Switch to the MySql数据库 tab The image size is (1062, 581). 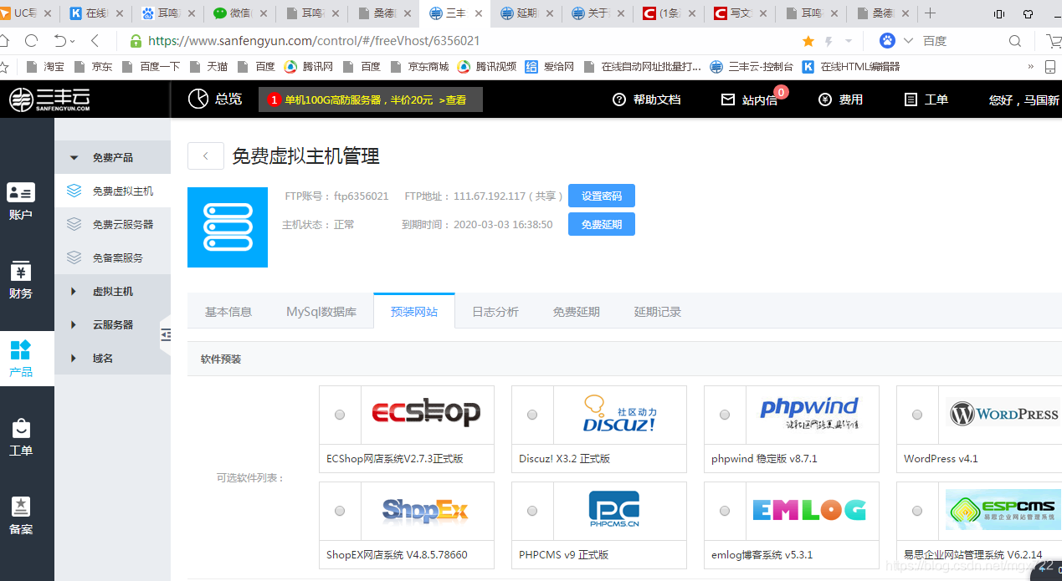321,312
